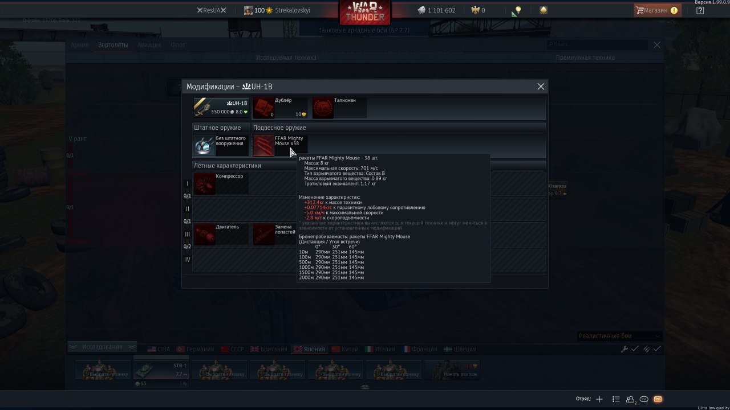Image resolution: width=730 pixels, height=410 pixels.
Task: Select the Япония country tab
Action: pos(309,349)
